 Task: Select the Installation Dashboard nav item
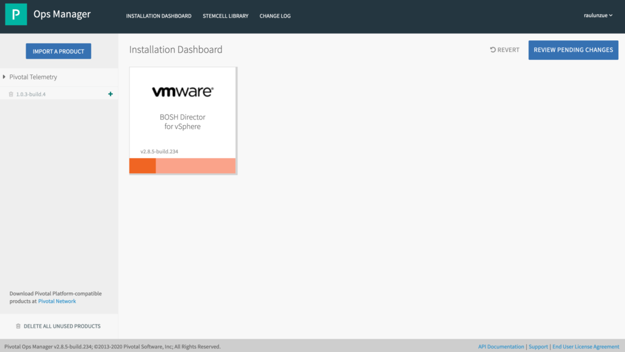[x=159, y=16]
